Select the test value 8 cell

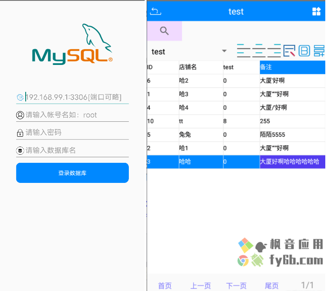coord(241,121)
